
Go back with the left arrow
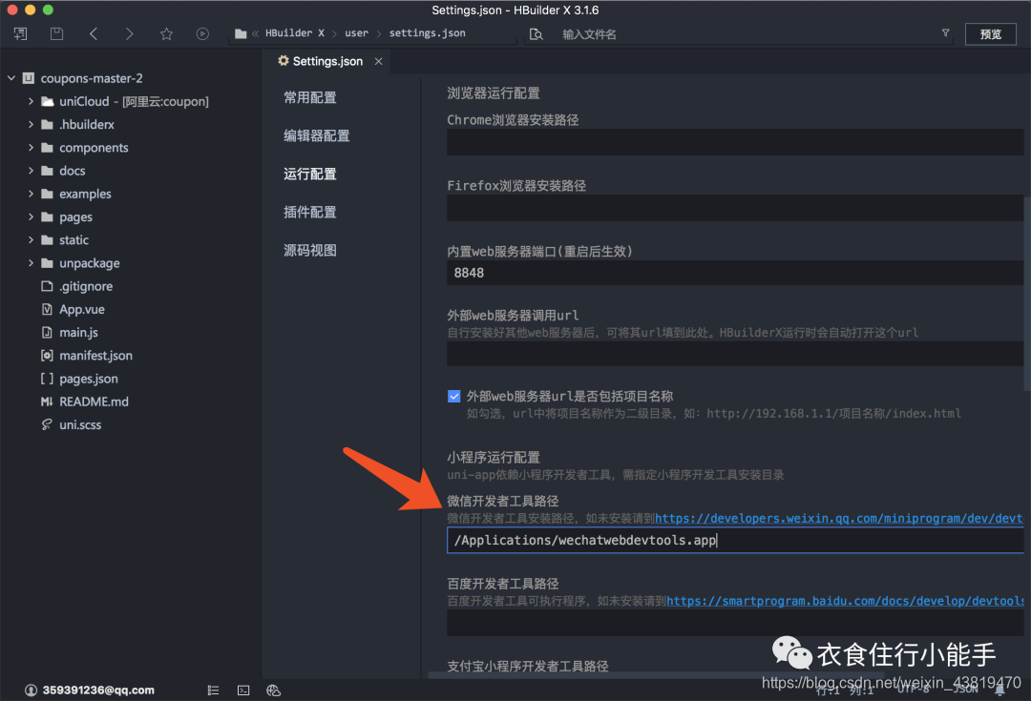(94, 33)
